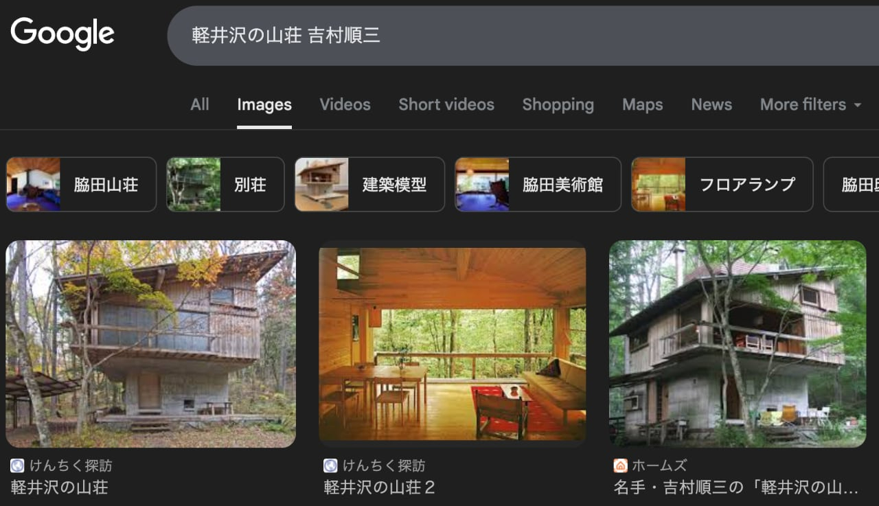The width and height of the screenshot is (879, 506).
Task: Open the interior dining room image 軽井沢の山荘2
Action: (453, 344)
